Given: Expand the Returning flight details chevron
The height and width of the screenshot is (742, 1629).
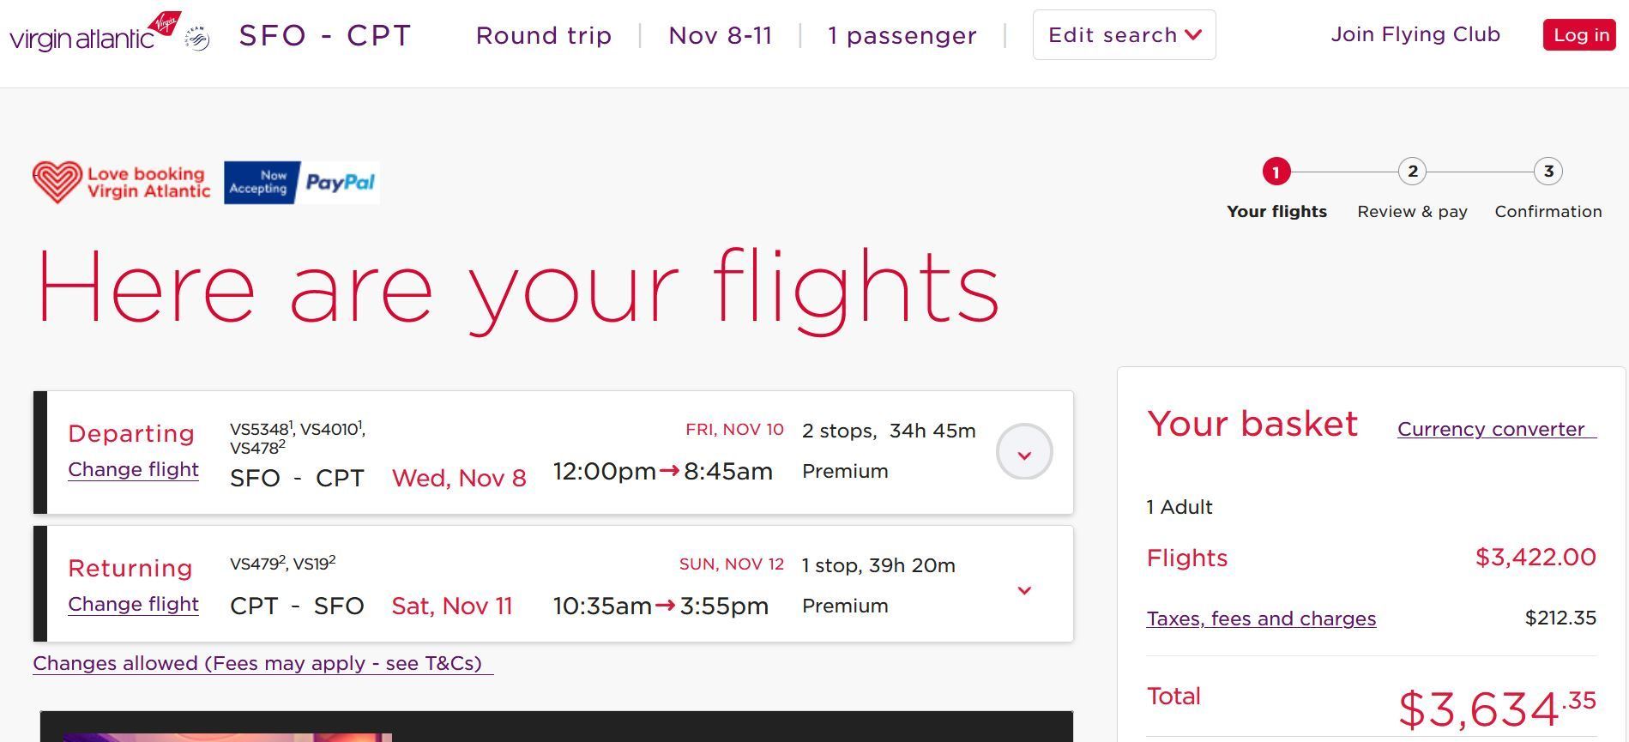Looking at the screenshot, I should pyautogui.click(x=1024, y=590).
